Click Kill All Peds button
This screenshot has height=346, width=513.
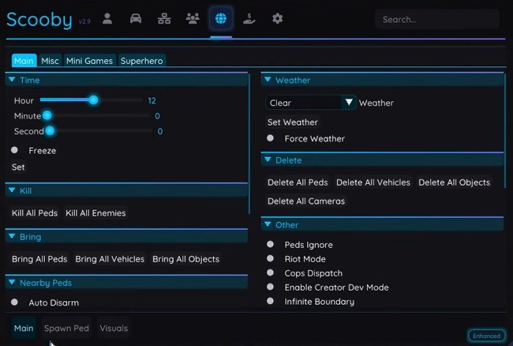click(35, 213)
